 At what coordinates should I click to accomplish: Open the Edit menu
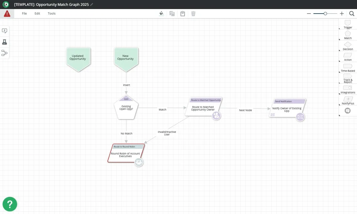coord(37,14)
